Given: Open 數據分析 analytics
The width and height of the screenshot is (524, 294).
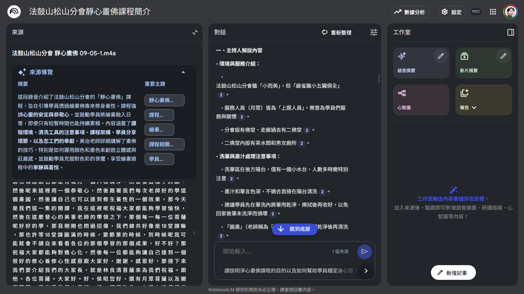Looking at the screenshot, I should [x=410, y=12].
